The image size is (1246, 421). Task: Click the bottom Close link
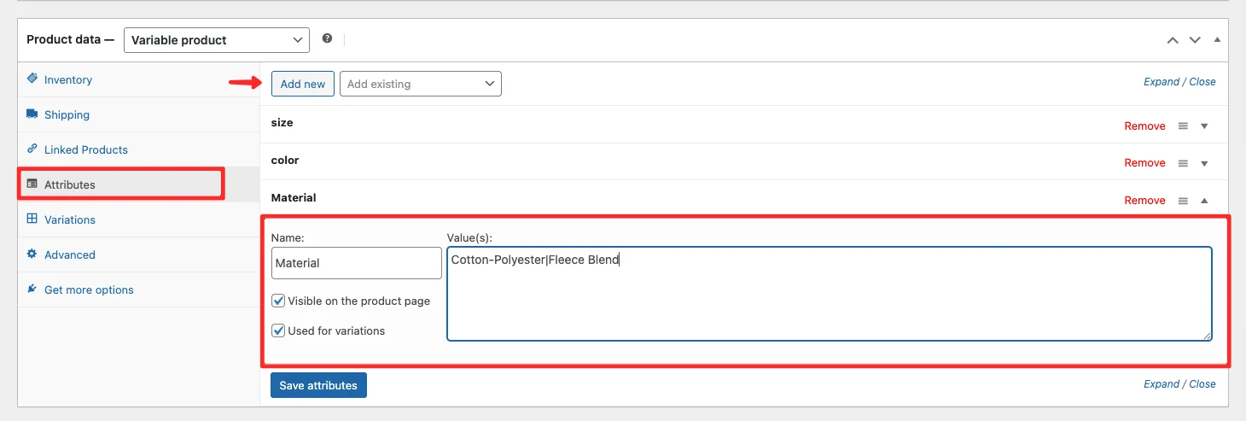click(1202, 384)
